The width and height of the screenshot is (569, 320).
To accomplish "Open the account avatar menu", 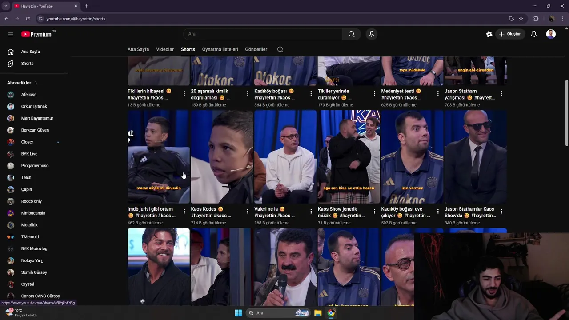I will 551,34.
